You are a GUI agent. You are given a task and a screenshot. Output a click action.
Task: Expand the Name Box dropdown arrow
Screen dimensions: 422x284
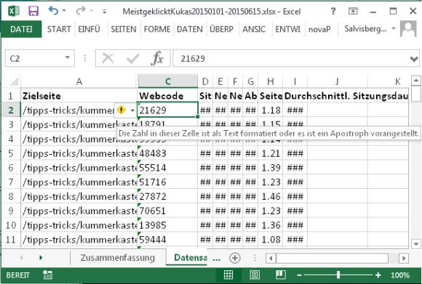[68, 58]
